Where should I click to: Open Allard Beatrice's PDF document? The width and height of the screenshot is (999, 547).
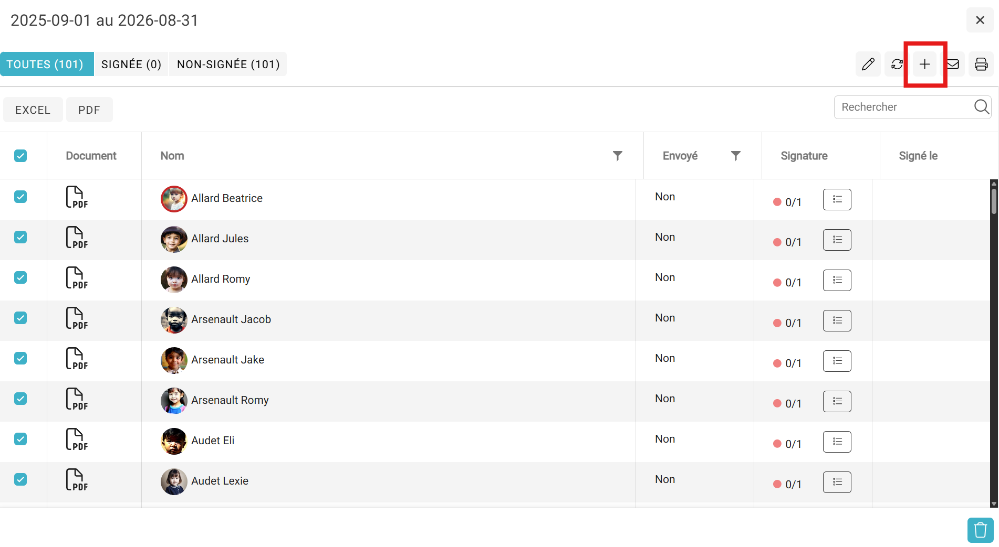click(x=76, y=198)
